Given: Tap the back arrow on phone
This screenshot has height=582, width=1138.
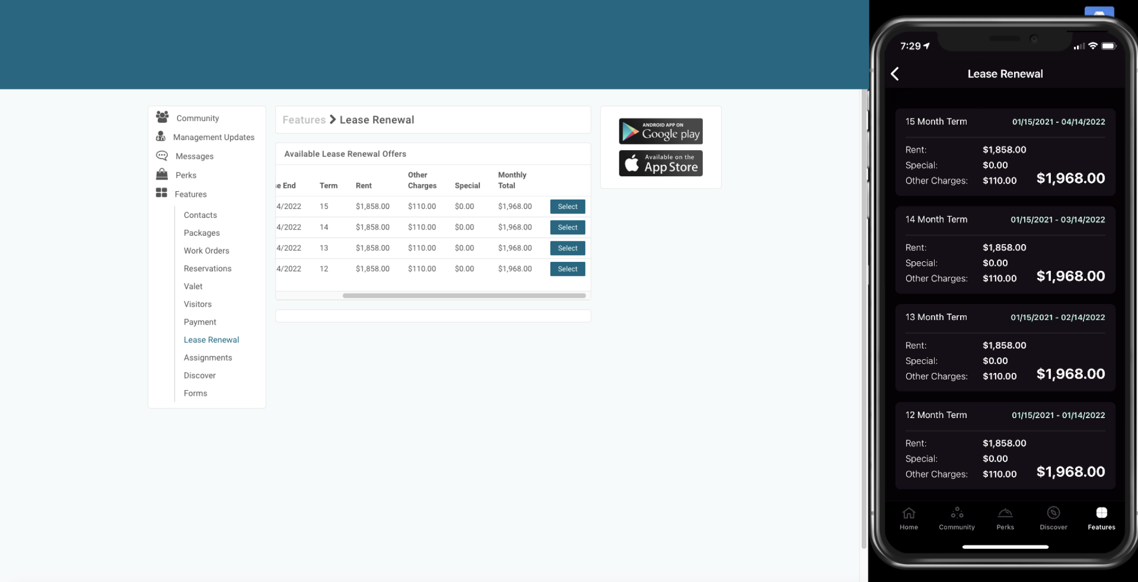Looking at the screenshot, I should point(895,74).
